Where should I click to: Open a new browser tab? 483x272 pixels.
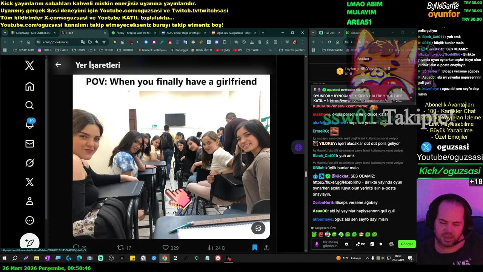pyautogui.click(x=263, y=33)
